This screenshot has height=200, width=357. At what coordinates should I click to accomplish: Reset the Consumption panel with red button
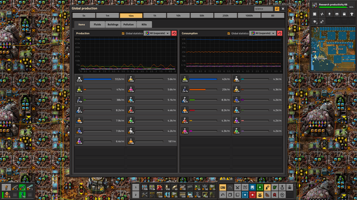click(279, 33)
